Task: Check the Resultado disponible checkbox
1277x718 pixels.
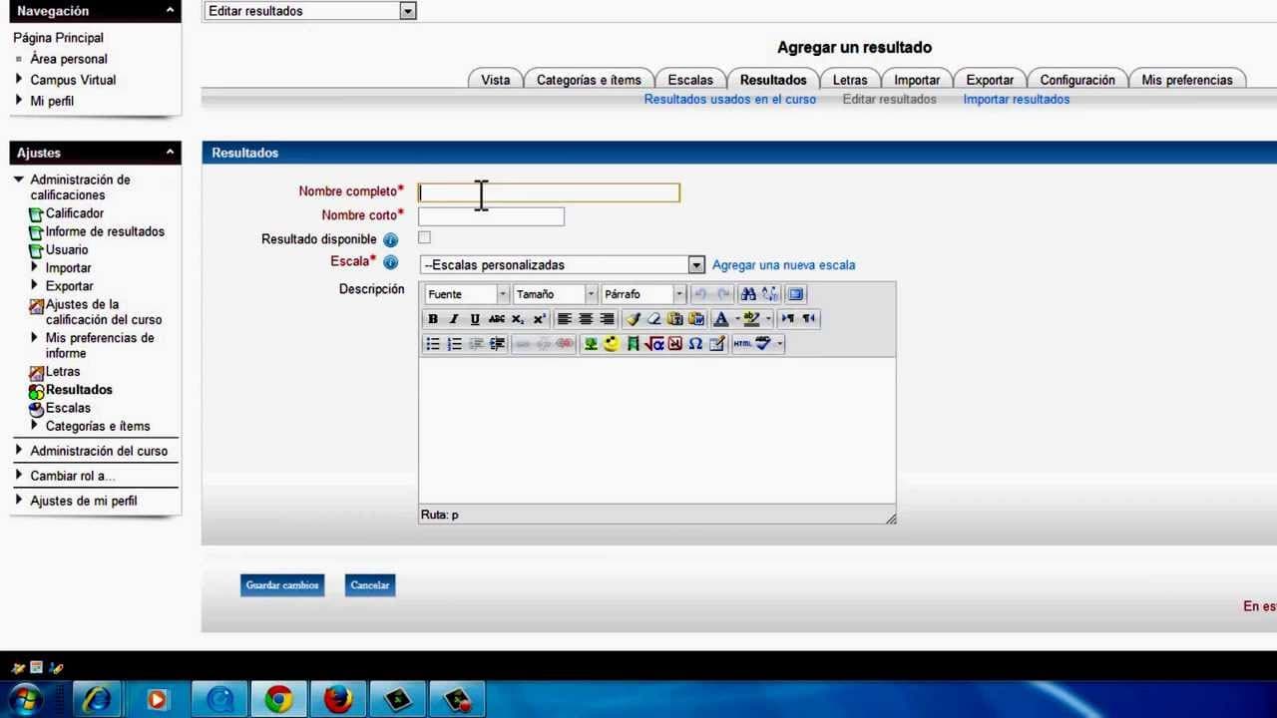Action: tap(424, 237)
